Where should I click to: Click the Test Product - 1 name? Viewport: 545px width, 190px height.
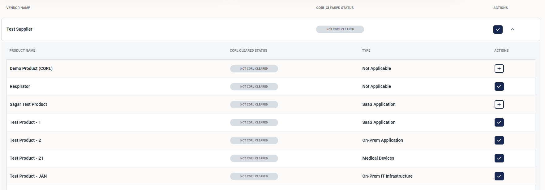25,122
